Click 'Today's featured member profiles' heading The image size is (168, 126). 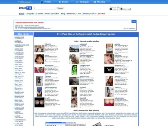click(86, 41)
